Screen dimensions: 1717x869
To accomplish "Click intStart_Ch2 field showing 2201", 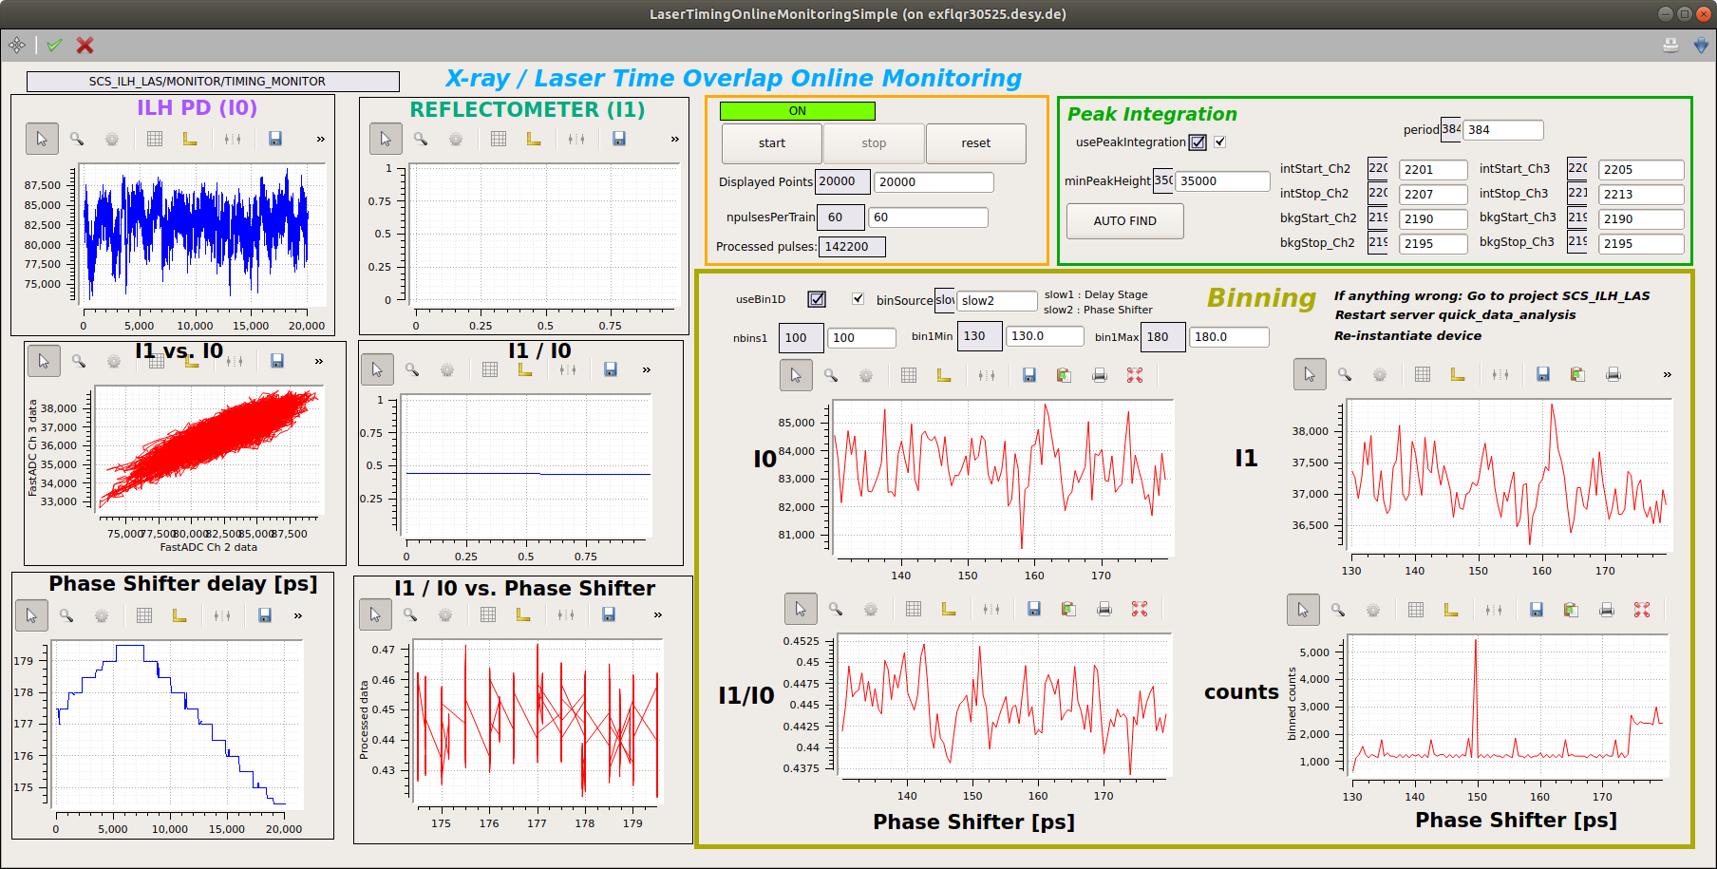I will (1434, 170).
